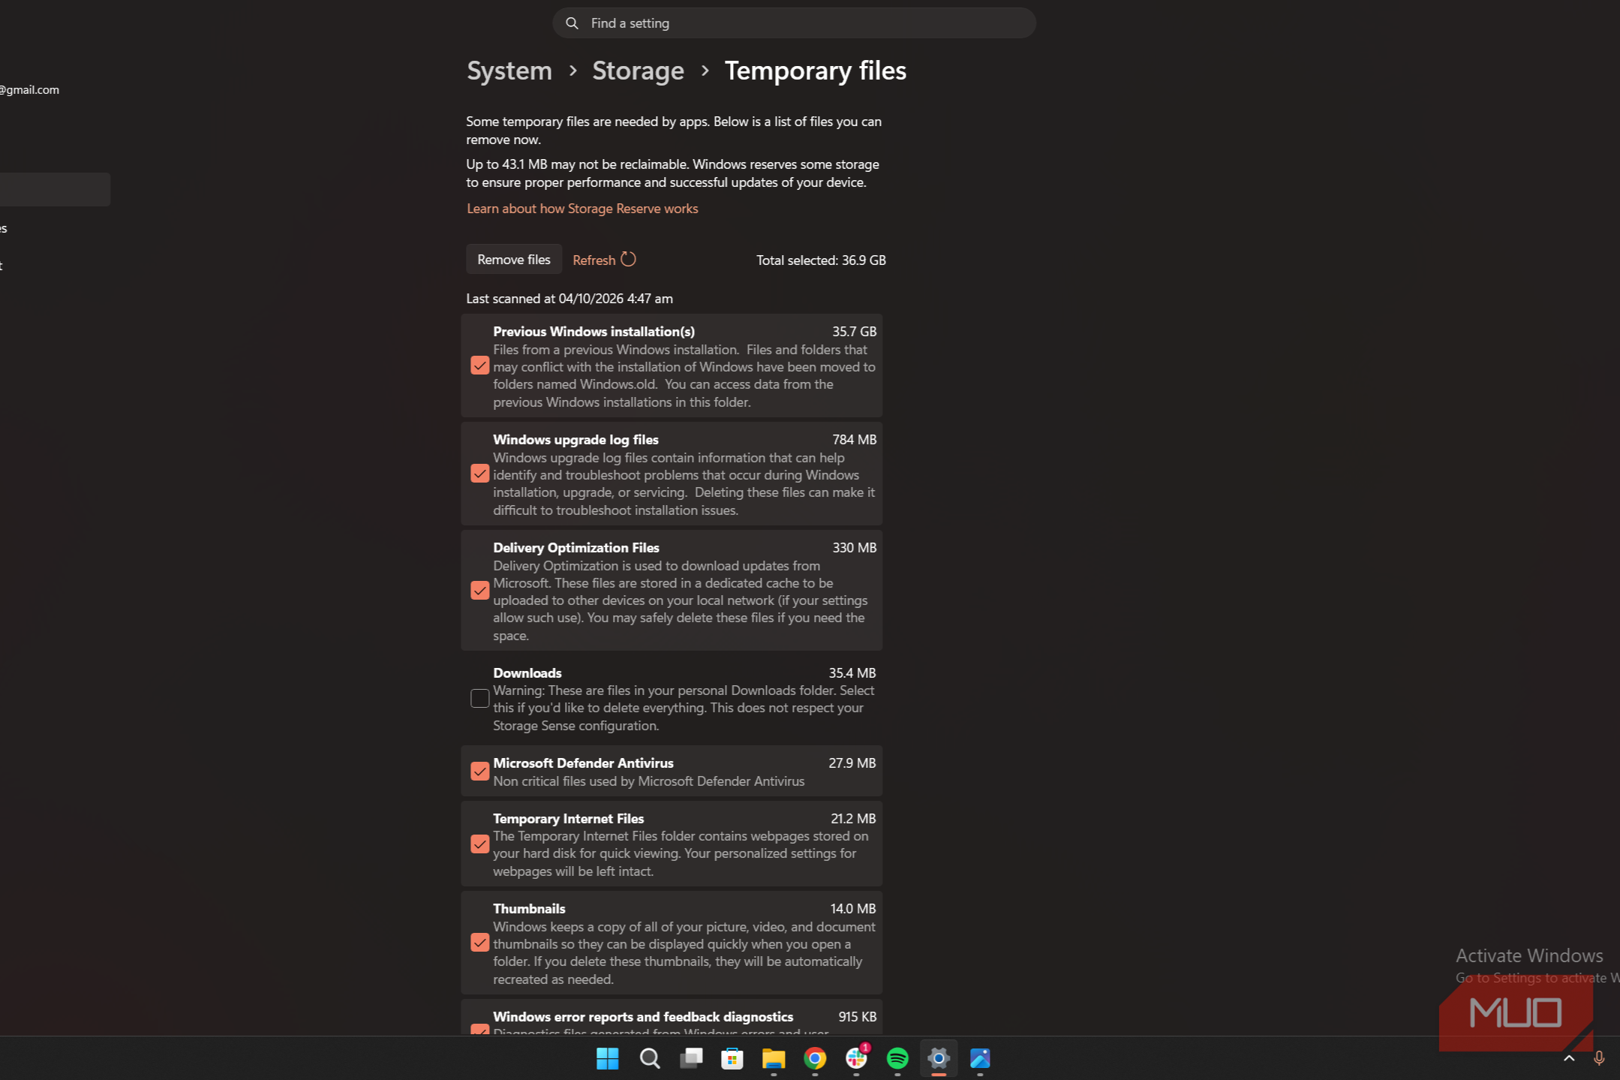Open Task View icon in taskbar
The width and height of the screenshot is (1620, 1080).
[x=691, y=1058]
